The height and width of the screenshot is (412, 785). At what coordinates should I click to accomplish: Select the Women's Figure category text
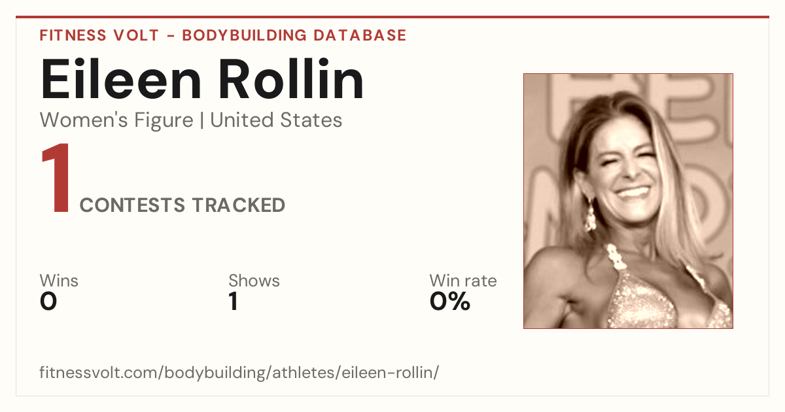coord(116,120)
